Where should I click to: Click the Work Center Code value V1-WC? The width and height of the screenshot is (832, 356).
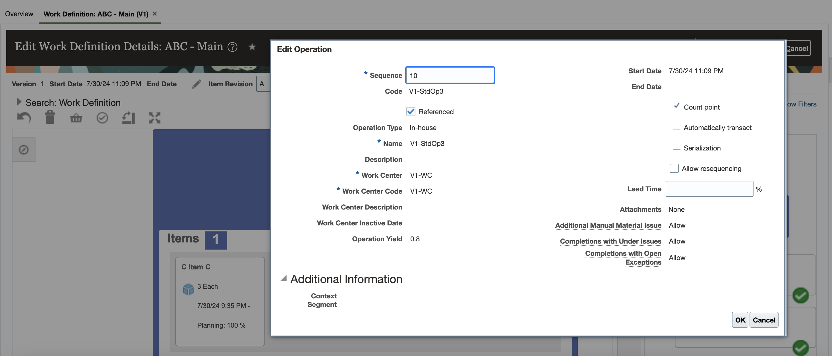[x=421, y=191]
